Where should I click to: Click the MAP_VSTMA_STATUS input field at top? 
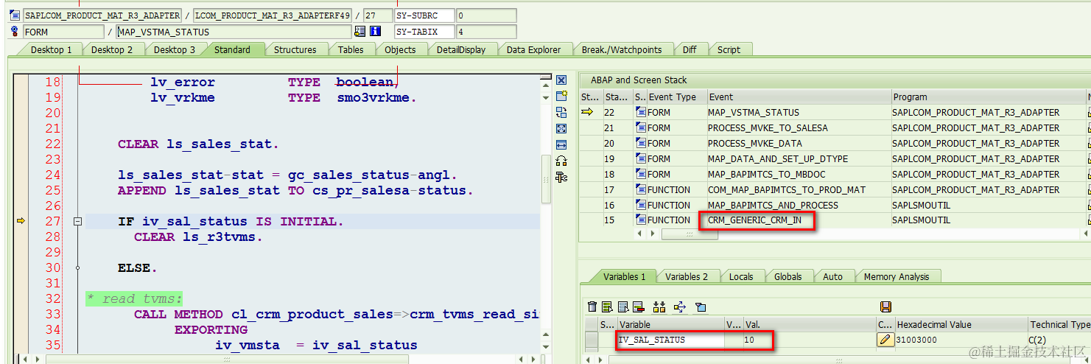(x=234, y=32)
